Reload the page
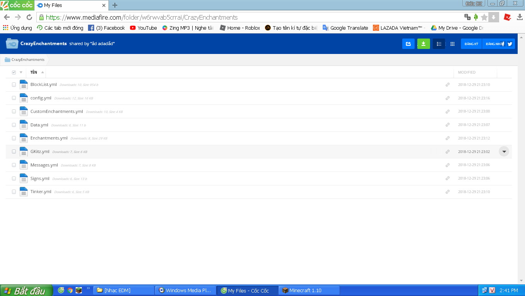This screenshot has height=296, width=525. pos(29,17)
